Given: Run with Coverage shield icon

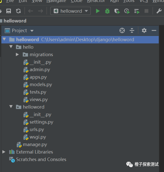Looking at the screenshot, I should 117,11.
